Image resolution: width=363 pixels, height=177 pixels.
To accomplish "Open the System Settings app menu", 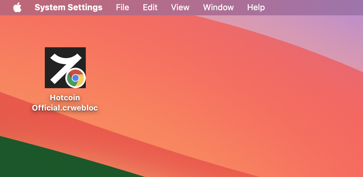I will (x=69, y=7).
